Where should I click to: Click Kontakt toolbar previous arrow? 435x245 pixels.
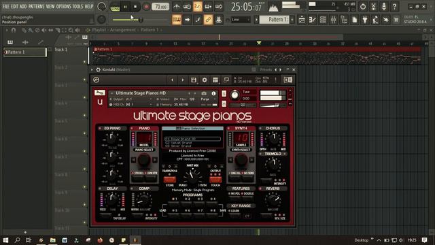coord(172,80)
